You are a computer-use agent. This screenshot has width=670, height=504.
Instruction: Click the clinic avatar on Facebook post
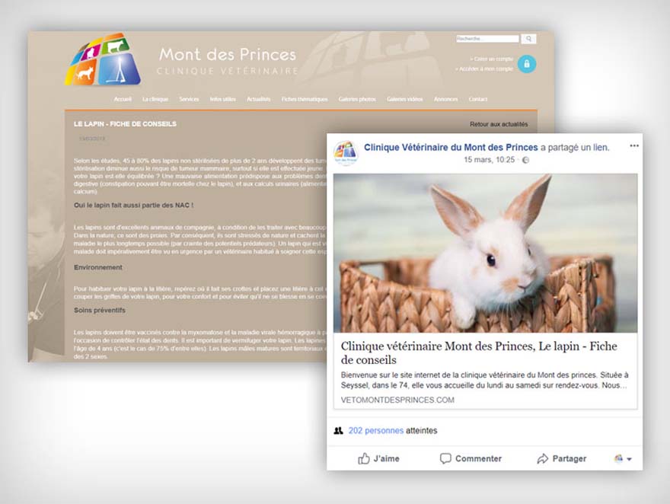346,153
